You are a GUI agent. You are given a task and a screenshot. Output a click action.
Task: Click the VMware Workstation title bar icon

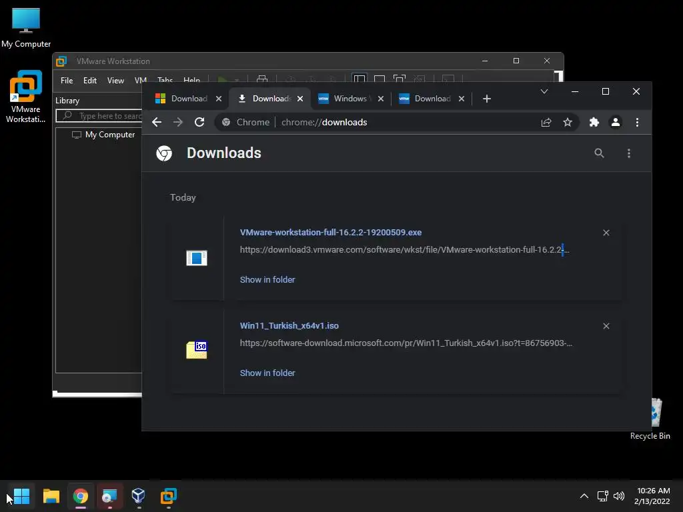[x=61, y=61]
